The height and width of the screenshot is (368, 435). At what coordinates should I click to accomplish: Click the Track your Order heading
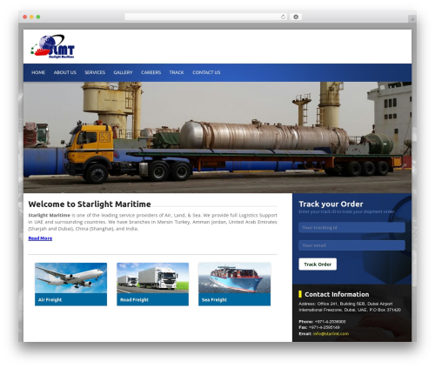(331, 204)
